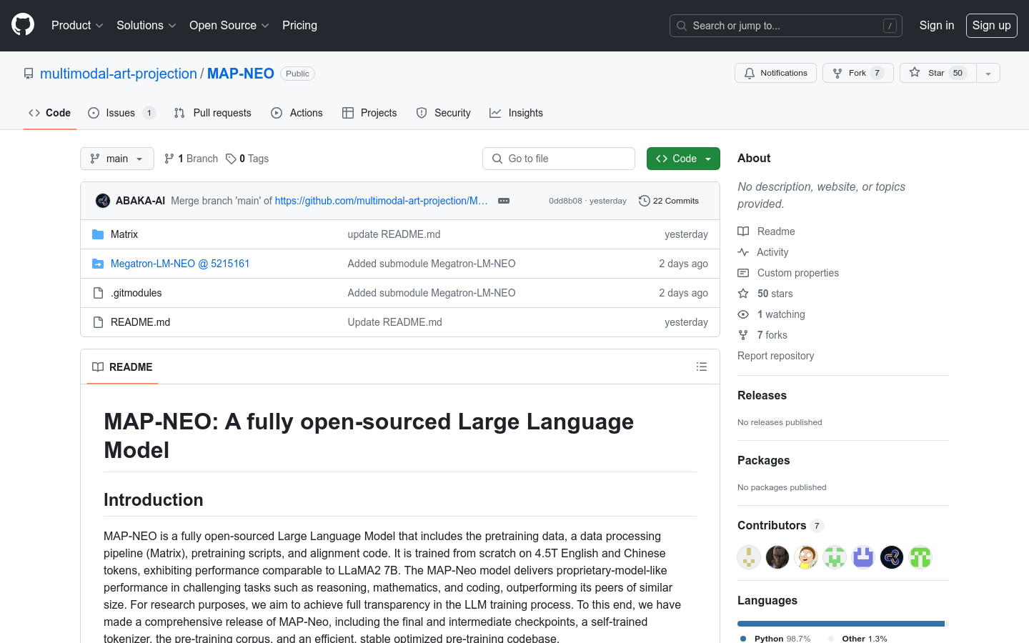Open the 'update README.md' commit message
The height and width of the screenshot is (643, 1029).
[x=394, y=234]
